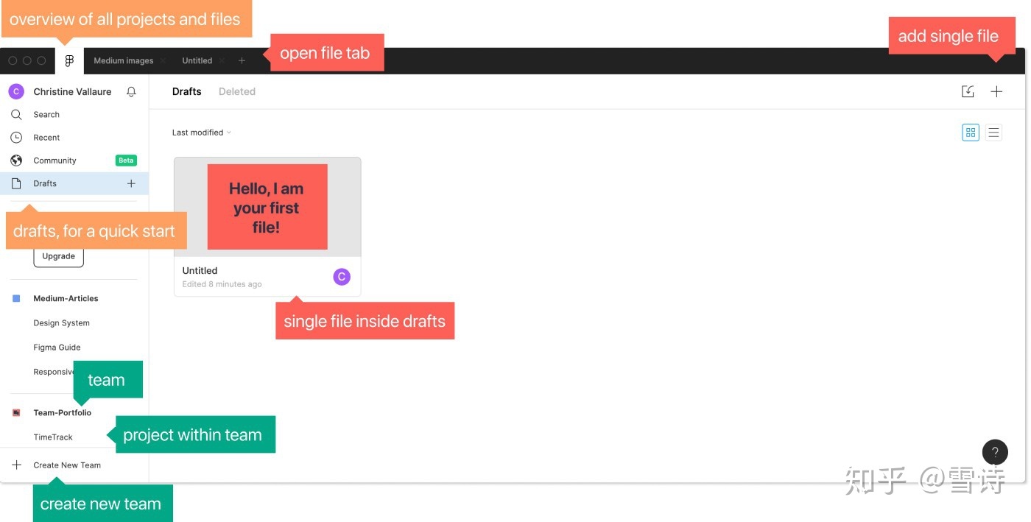1031x522 pixels.
Task: Open Community from the globe icon
Action: (x=16, y=161)
